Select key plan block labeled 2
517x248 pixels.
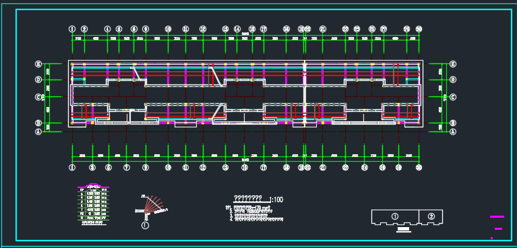coord(431,217)
